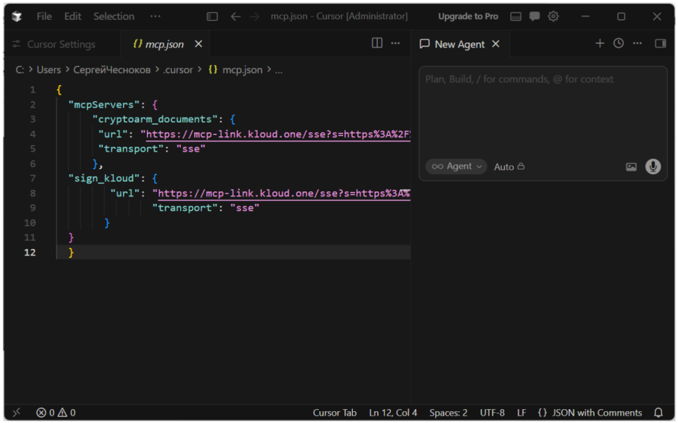This screenshot has width=678, height=423.
Task: Change encoding via UTF-8
Action: click(x=492, y=412)
